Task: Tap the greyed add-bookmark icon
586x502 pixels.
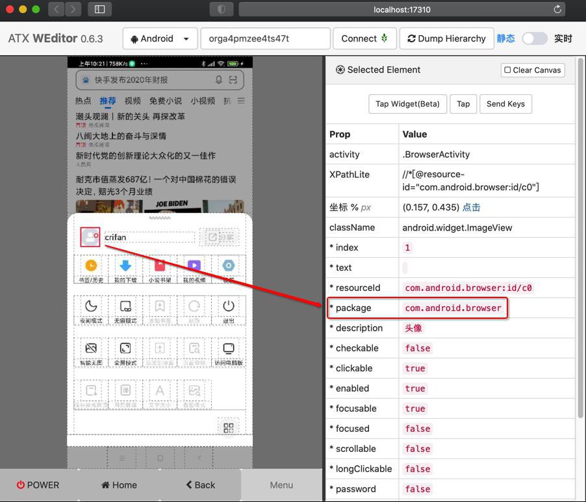Action: (160, 306)
